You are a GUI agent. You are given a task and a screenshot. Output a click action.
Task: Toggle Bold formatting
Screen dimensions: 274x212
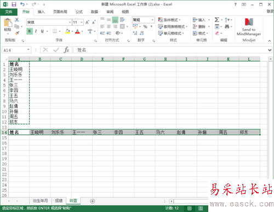pyautogui.click(x=30, y=31)
